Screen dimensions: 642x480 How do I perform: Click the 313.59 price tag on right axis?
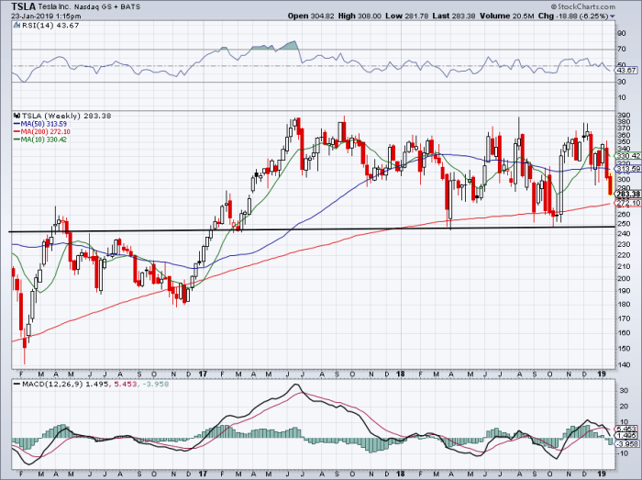(628, 169)
